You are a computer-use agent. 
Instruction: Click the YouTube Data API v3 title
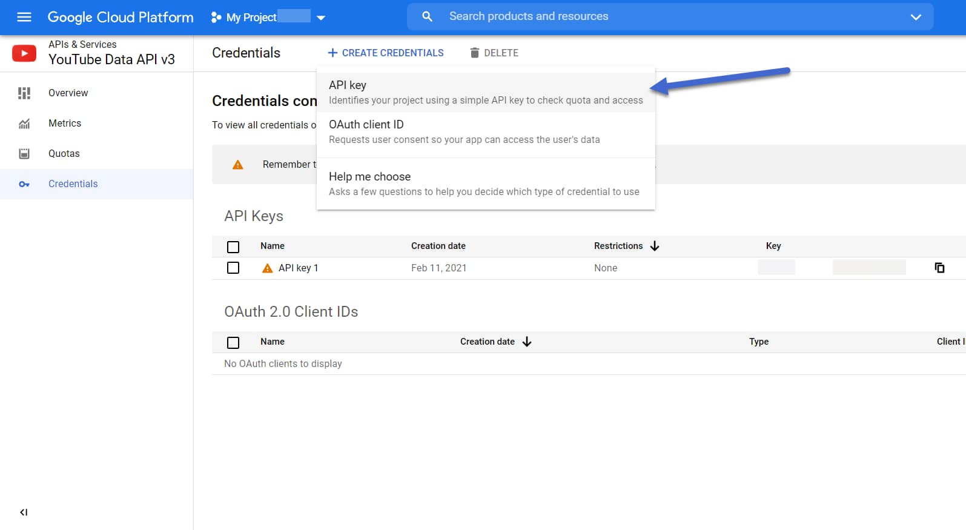(111, 59)
